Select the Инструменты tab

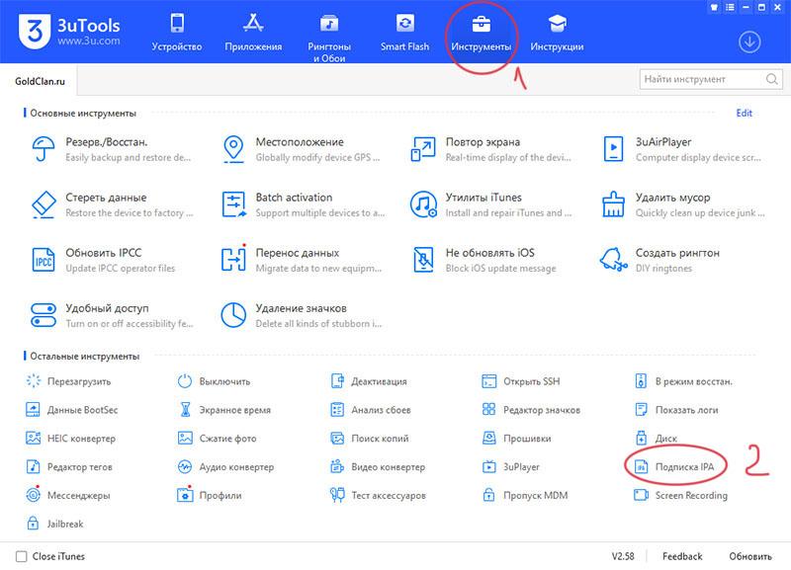pos(482,33)
